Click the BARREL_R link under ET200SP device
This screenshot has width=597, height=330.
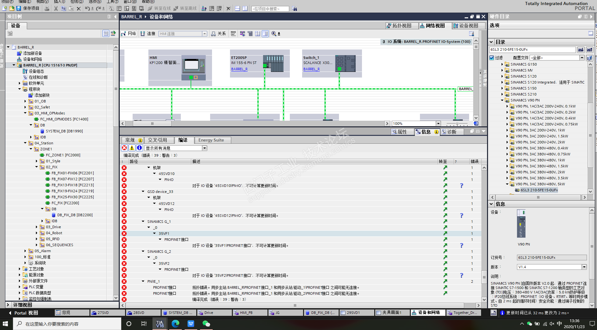pyautogui.click(x=239, y=69)
